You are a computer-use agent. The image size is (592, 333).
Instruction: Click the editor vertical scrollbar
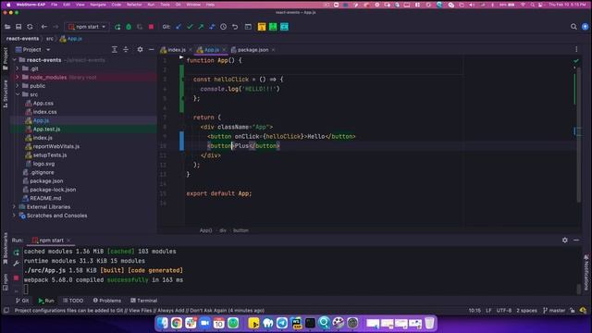pos(579,134)
